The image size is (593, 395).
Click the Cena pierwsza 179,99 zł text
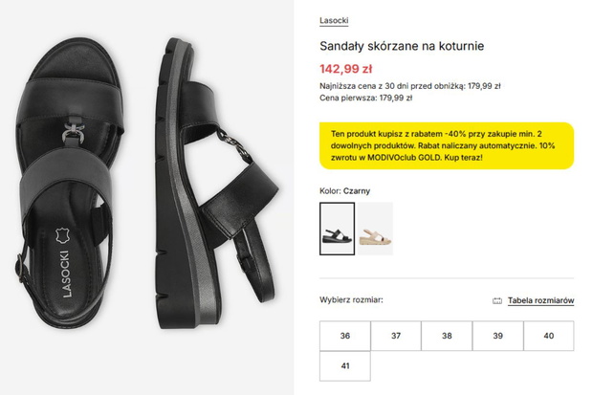(x=365, y=98)
